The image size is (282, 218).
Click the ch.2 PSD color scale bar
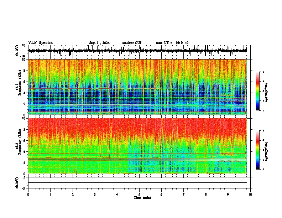click(258, 150)
